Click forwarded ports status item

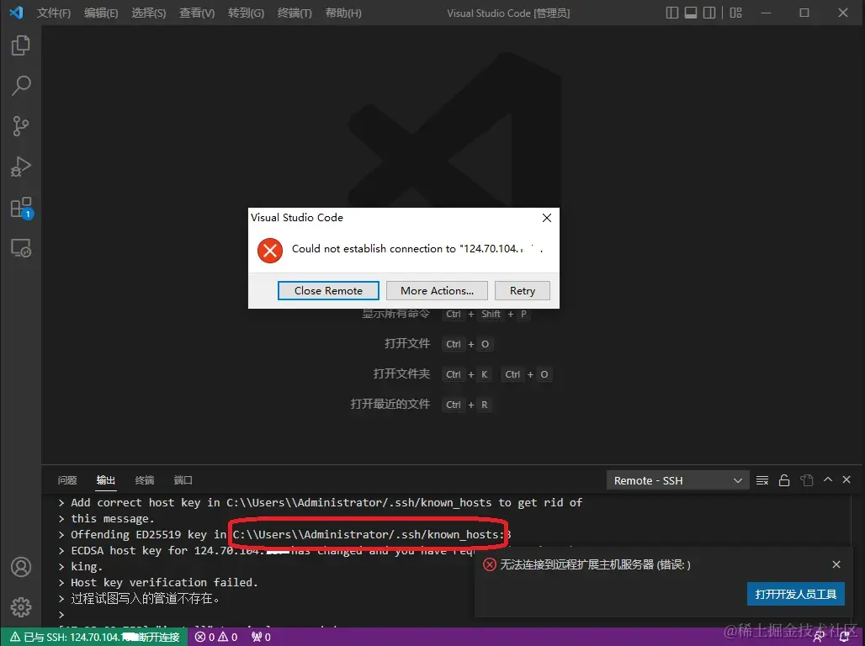[261, 638]
